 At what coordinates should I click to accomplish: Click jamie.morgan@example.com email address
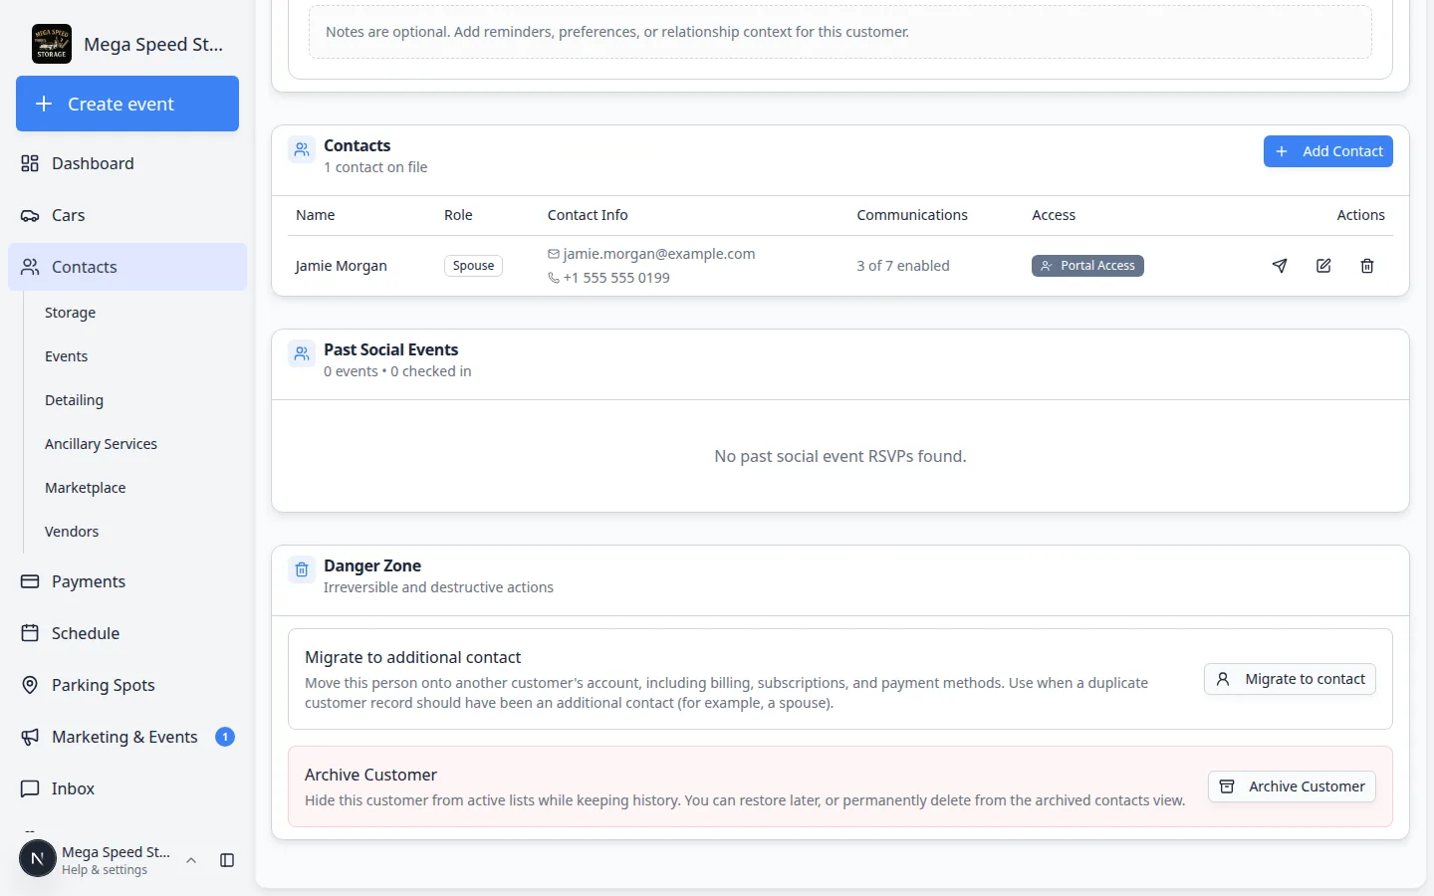pos(659,254)
